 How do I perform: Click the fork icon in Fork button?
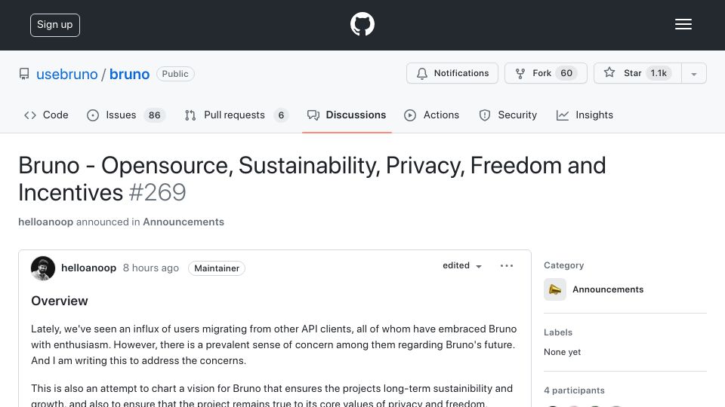520,74
